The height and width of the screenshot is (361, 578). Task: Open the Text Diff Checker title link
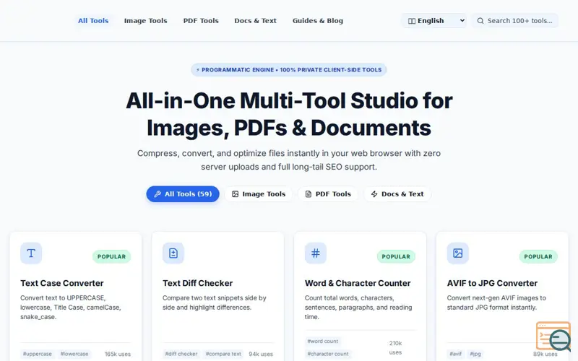[x=197, y=283]
